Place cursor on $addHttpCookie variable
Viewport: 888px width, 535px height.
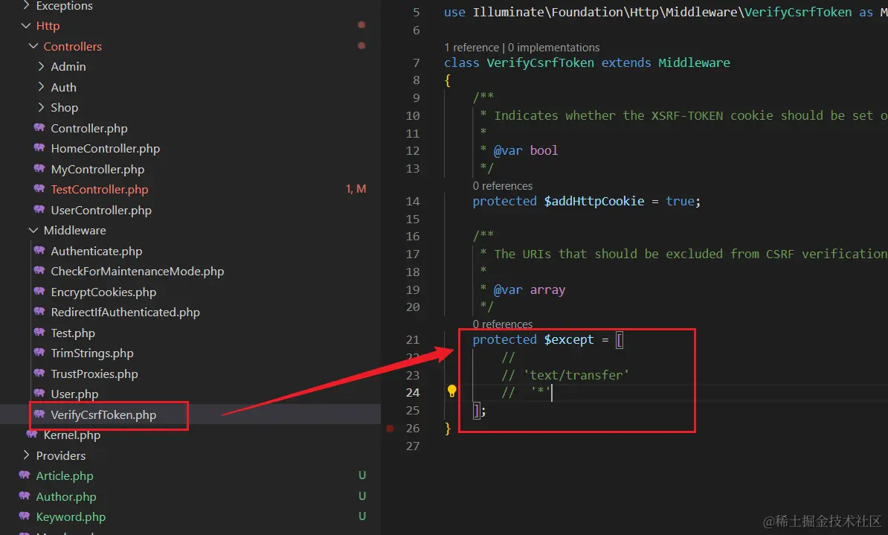594,201
